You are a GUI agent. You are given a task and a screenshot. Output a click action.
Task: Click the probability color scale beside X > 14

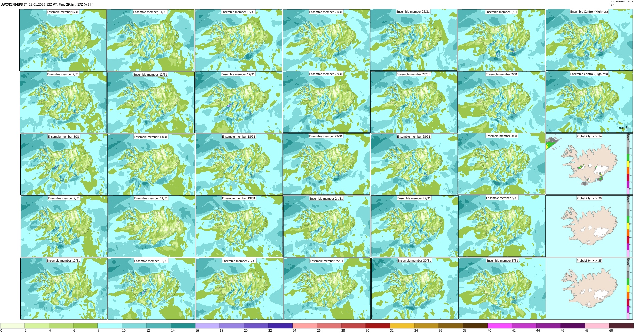coord(628,164)
